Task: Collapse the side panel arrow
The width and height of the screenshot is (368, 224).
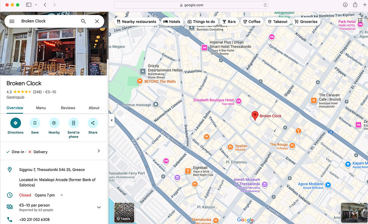Action: [112, 120]
